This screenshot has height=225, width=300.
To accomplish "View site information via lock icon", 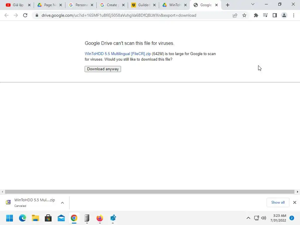I will click(37, 15).
